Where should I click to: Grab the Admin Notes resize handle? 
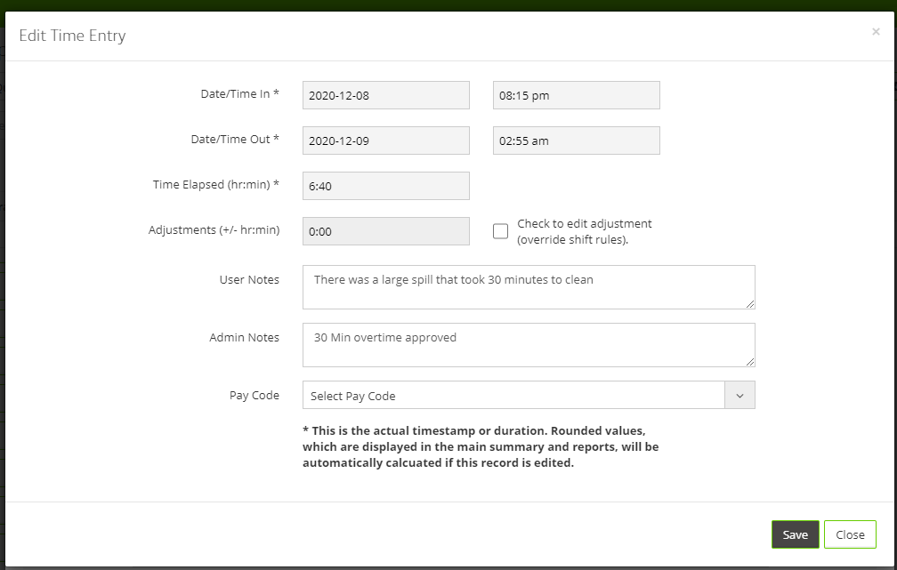(x=750, y=362)
